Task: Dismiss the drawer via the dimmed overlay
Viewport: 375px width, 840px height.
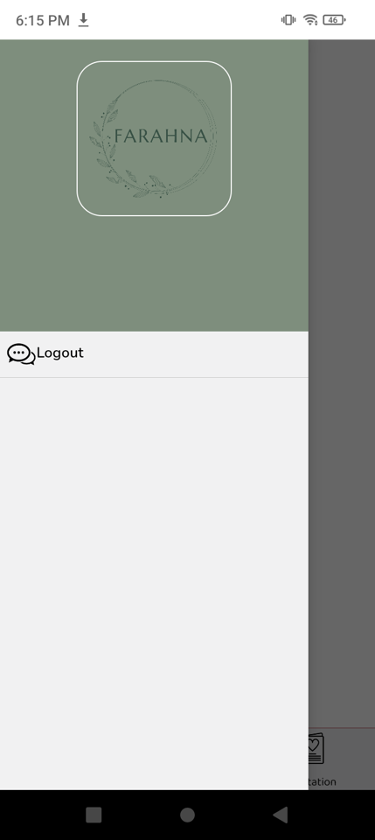Action: coord(341,375)
